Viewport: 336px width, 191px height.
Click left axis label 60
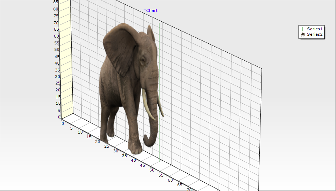[56, 36]
